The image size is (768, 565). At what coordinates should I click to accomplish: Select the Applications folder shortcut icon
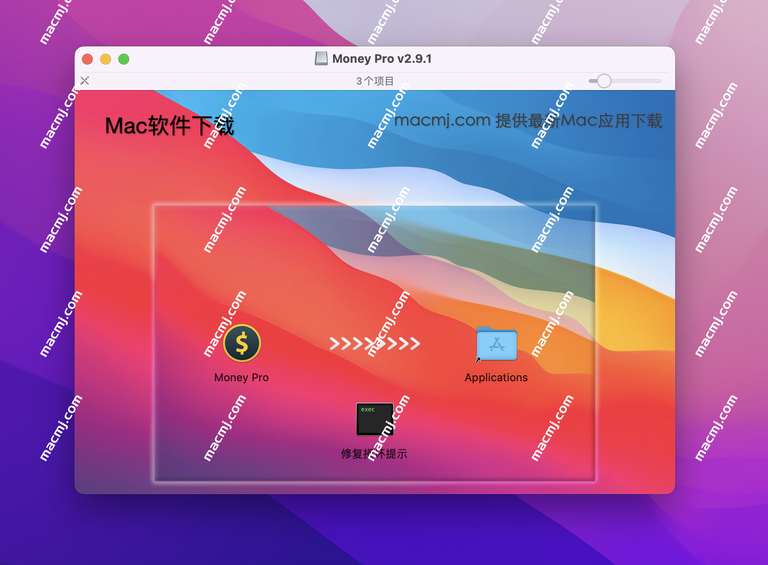496,344
